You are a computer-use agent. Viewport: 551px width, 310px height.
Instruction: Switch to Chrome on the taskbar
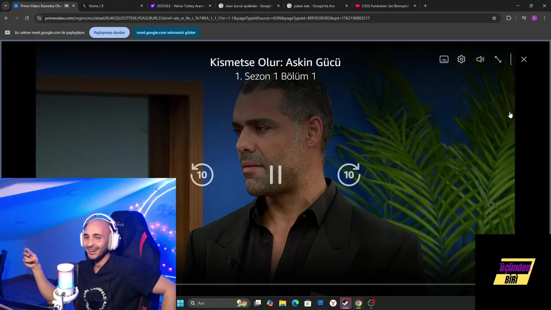[358, 303]
